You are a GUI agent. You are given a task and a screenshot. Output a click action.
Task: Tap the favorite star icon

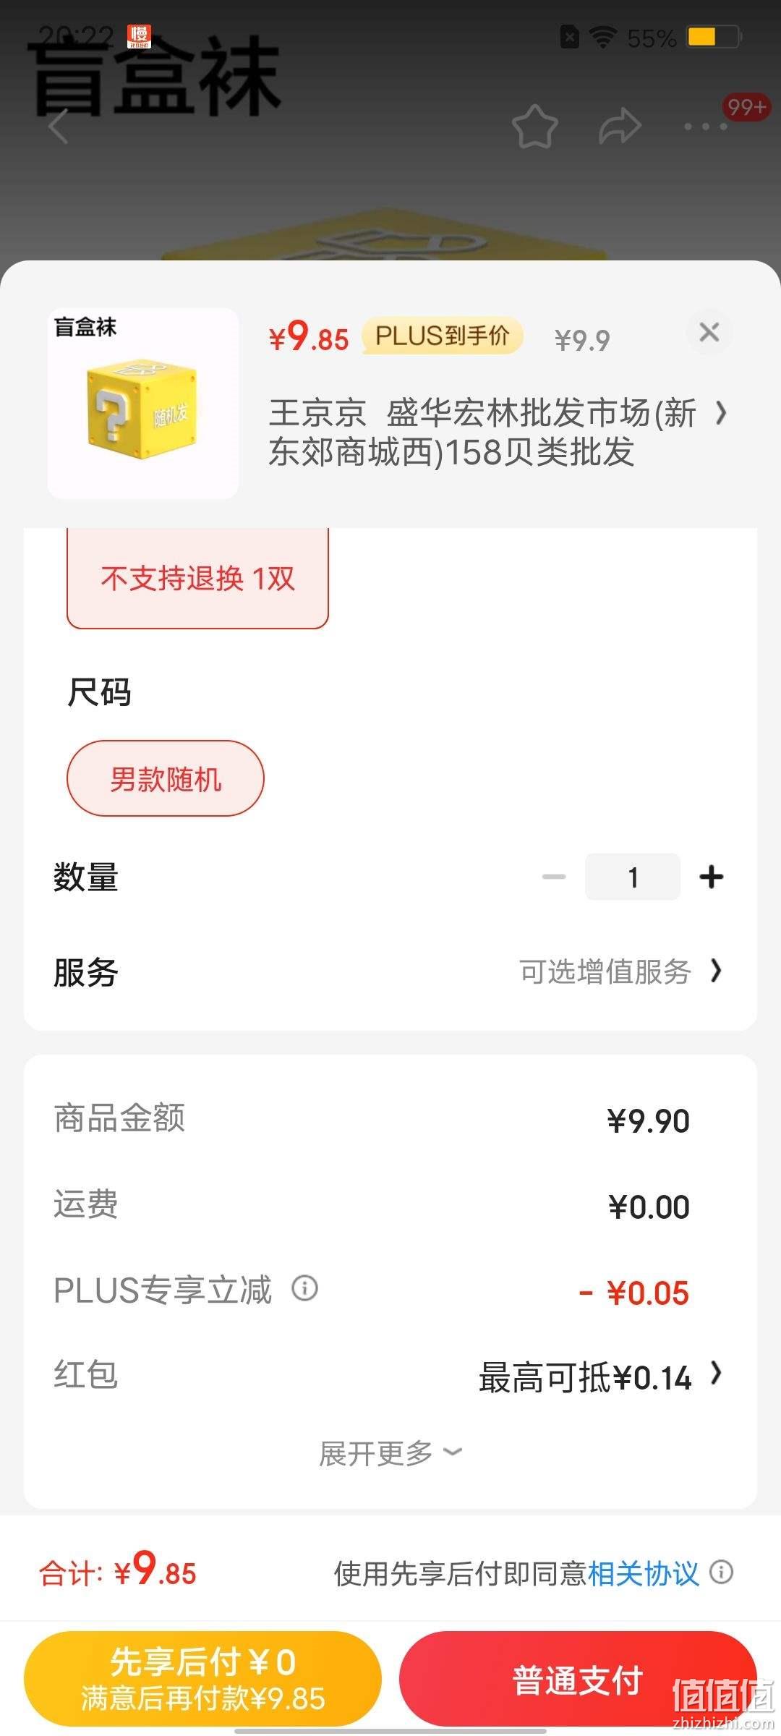click(535, 126)
